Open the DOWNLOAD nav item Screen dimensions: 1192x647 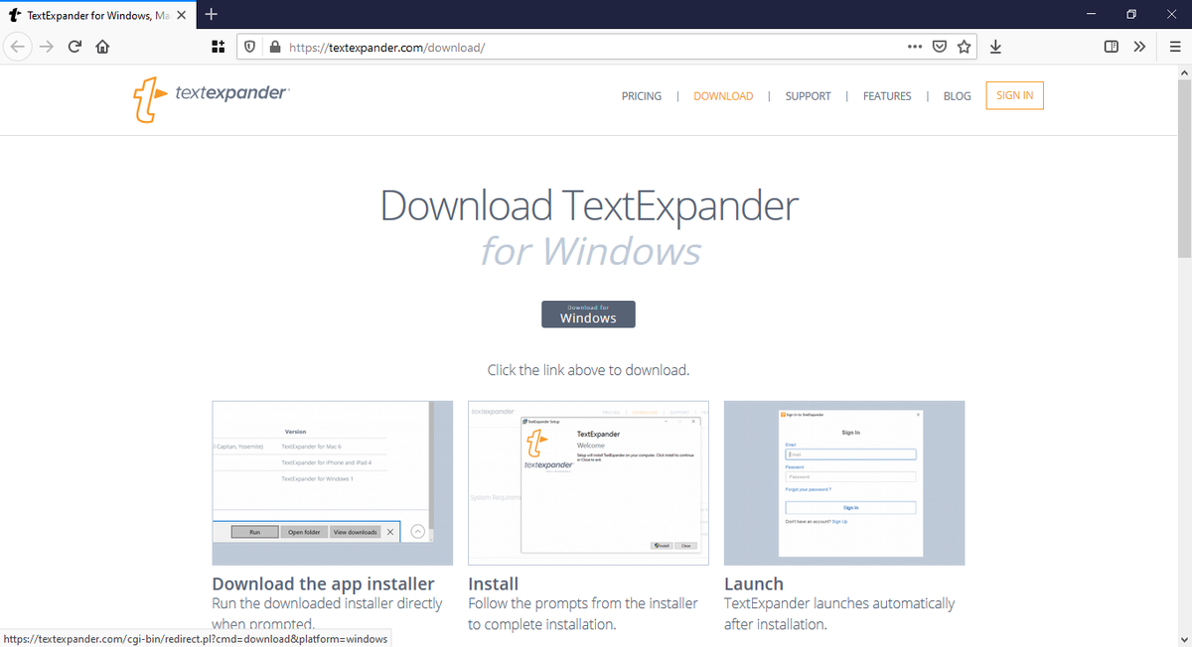tap(723, 96)
